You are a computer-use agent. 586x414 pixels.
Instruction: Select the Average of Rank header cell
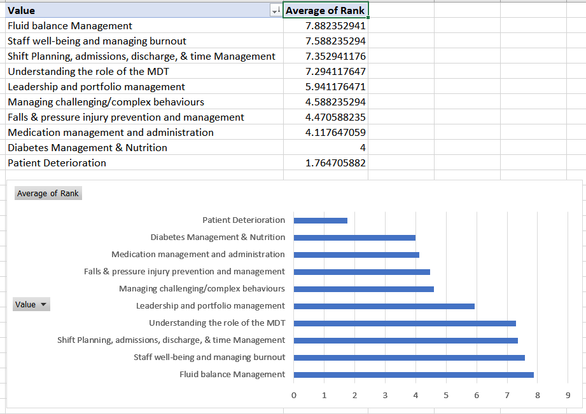pos(326,10)
